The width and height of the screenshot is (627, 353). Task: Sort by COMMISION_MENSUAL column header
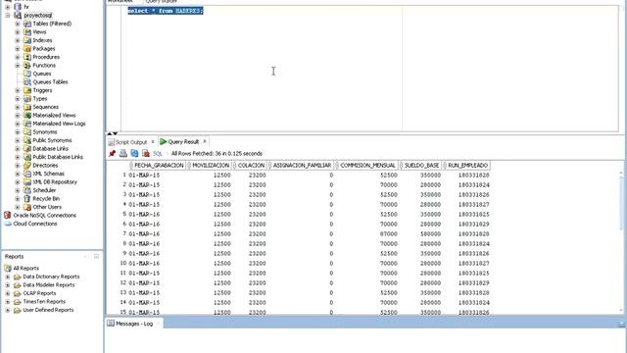367,166
